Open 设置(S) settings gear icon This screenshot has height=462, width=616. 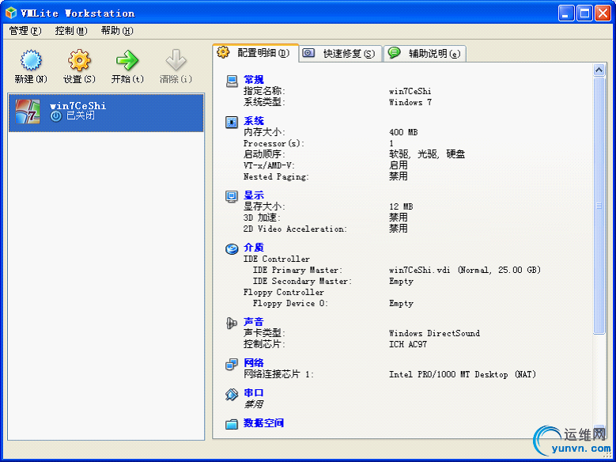79,60
